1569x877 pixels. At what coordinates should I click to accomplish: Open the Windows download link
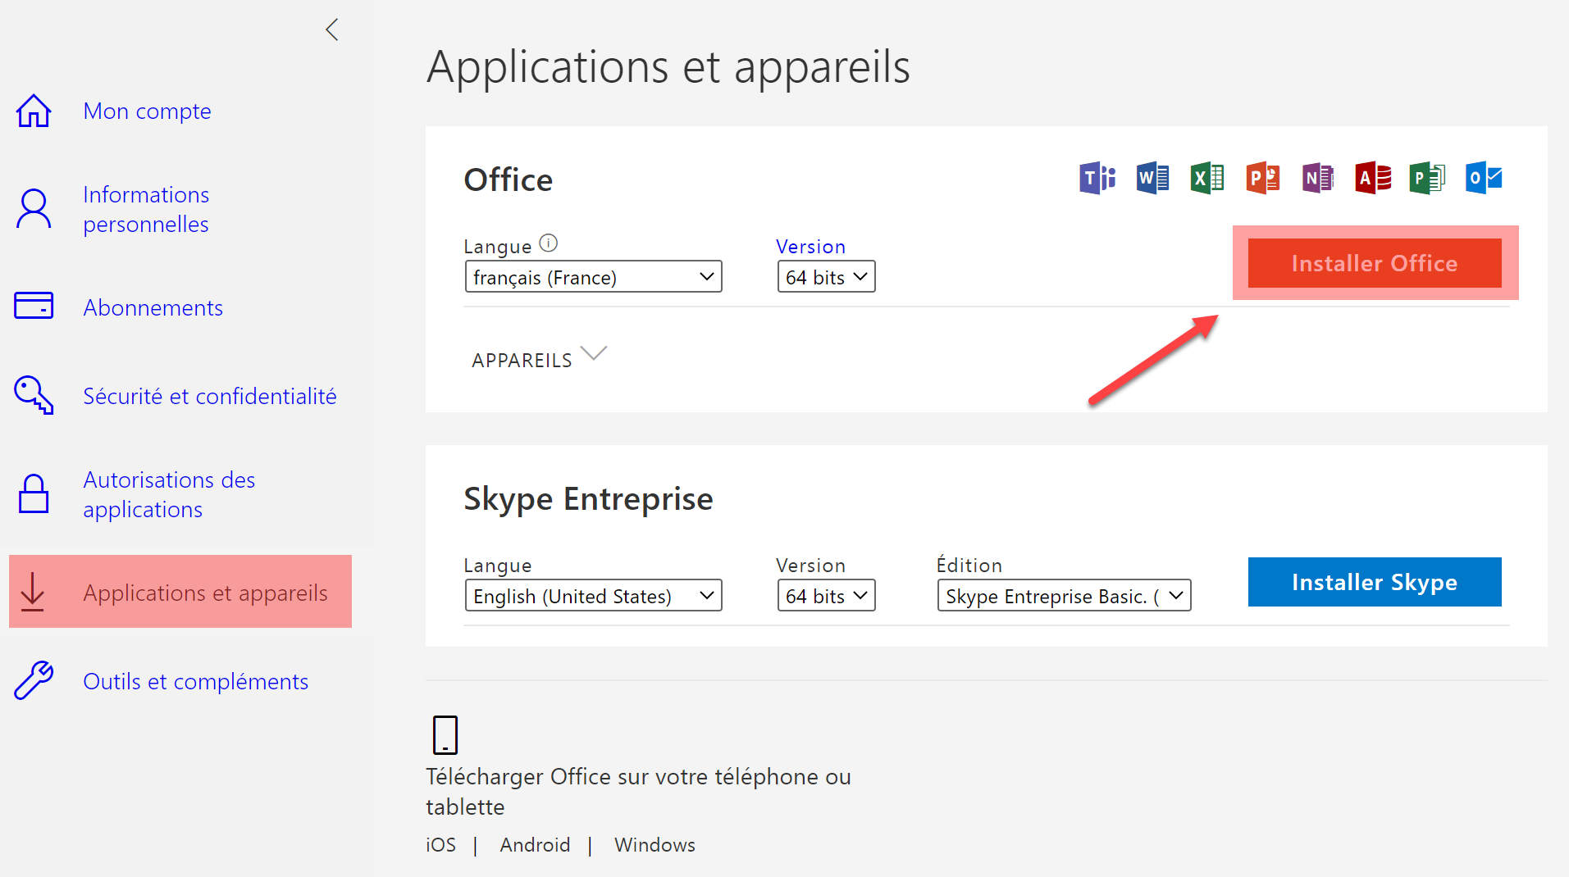pyautogui.click(x=655, y=845)
